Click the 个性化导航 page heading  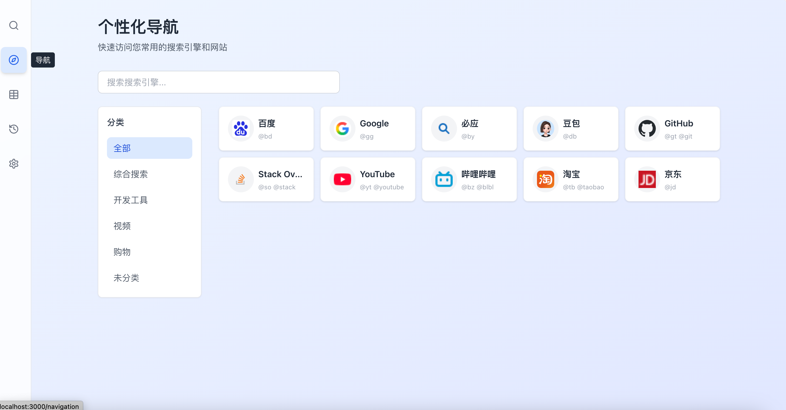click(138, 27)
